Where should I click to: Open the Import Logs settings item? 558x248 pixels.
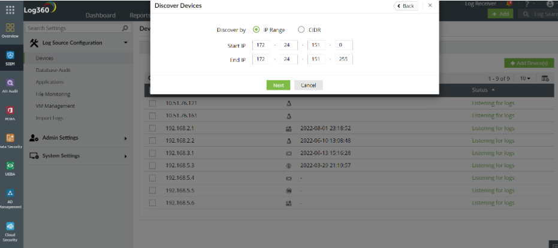pos(49,118)
